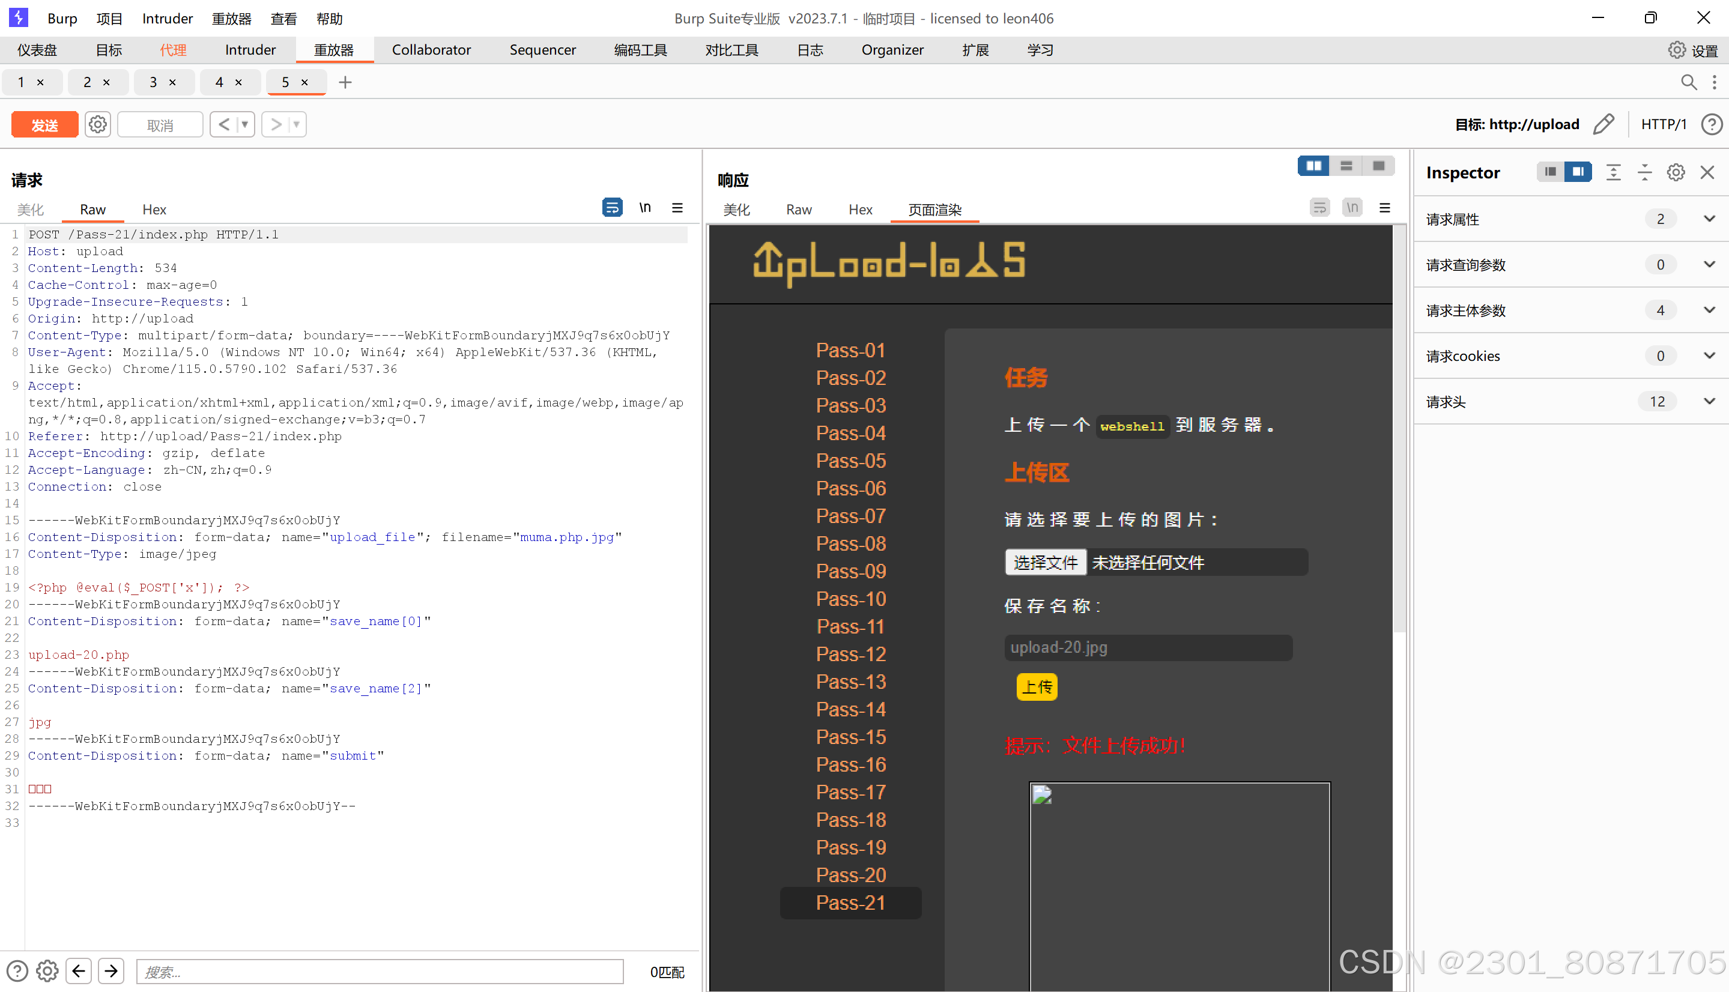Click the 发送 send button
Viewport: 1729px width, 992px height.
point(45,125)
